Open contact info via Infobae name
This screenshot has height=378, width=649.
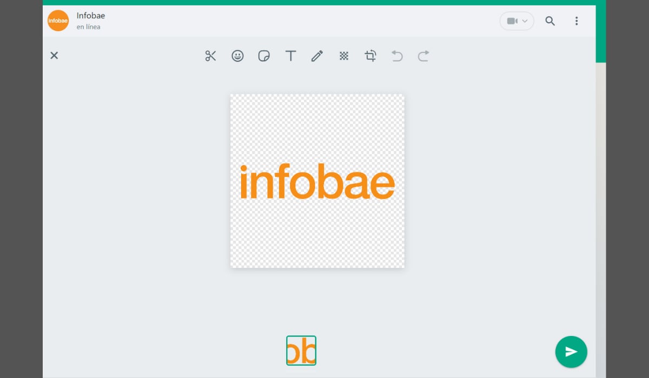[91, 16]
